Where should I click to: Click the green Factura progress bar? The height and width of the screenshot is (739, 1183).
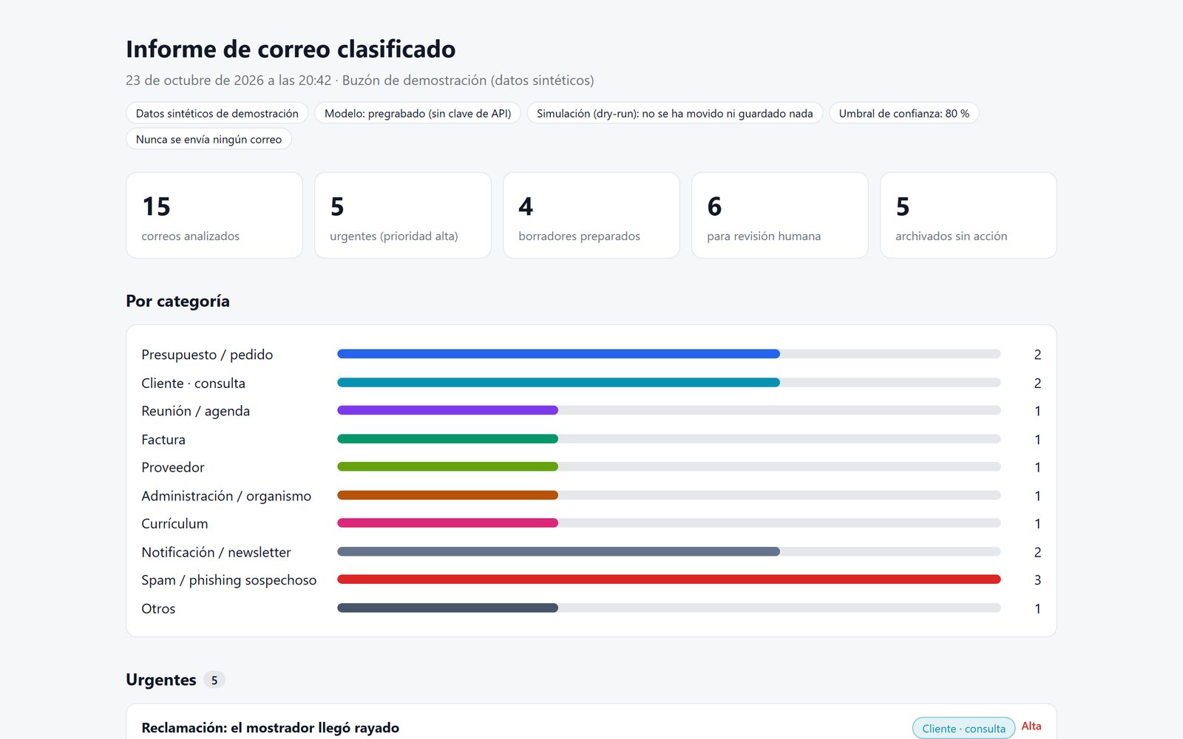(x=447, y=439)
